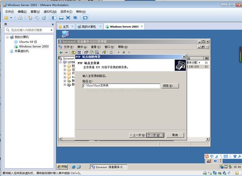Screen dimensions: 242x176
Task: Select Windows Server 2003 in library tree
Action: [33, 47]
